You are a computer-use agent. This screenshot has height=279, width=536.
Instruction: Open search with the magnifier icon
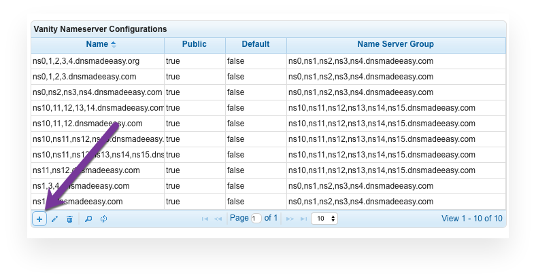click(88, 219)
